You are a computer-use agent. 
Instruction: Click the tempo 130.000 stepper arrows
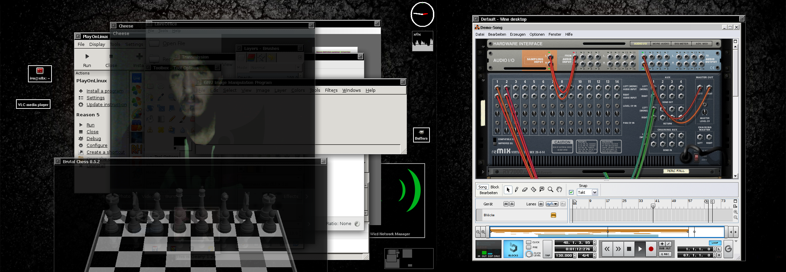(575, 255)
